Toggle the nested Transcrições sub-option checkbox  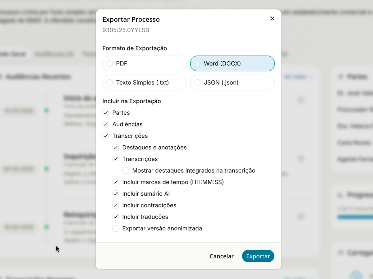point(116,159)
